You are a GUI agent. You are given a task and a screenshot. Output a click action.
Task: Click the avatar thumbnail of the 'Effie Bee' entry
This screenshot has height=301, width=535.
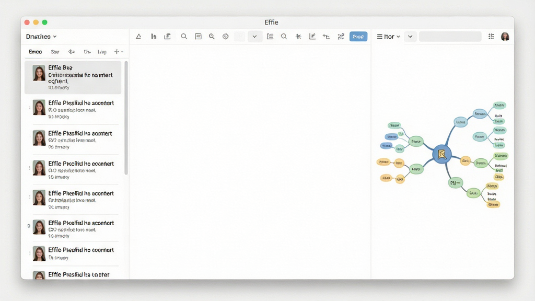(x=39, y=73)
